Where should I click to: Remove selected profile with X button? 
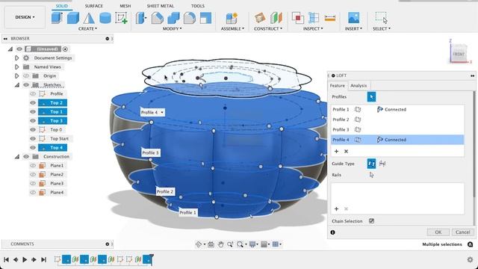click(346, 151)
